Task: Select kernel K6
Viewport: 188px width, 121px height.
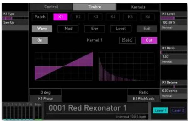Action: (x=148, y=17)
